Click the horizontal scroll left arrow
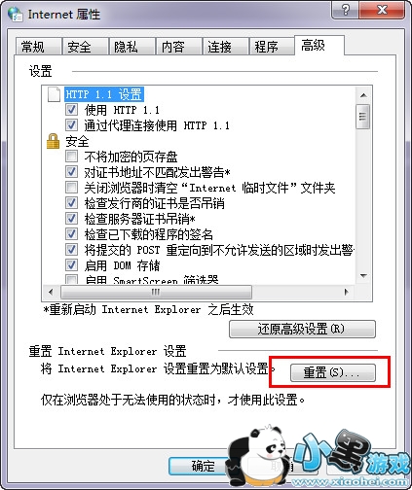This screenshot has width=412, height=490. pyautogui.click(x=51, y=292)
